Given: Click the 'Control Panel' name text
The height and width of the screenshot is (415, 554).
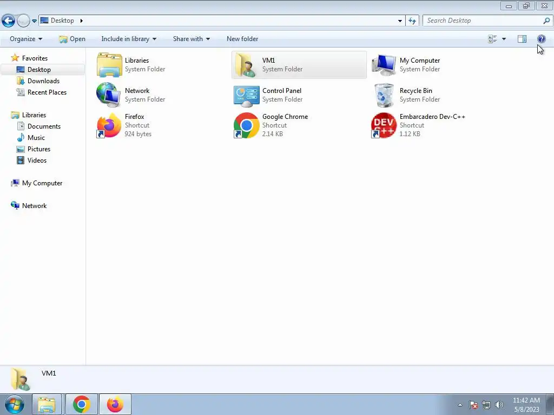Looking at the screenshot, I should pyautogui.click(x=282, y=91).
